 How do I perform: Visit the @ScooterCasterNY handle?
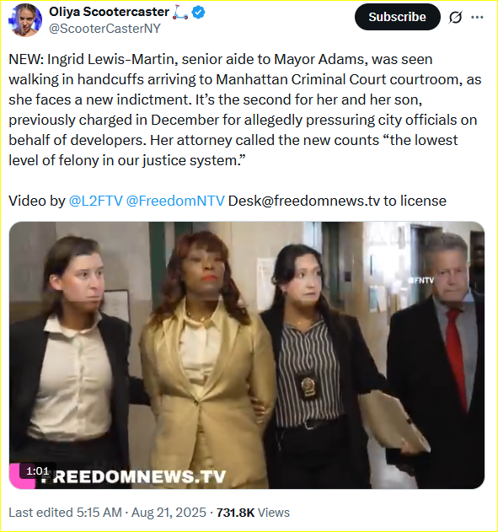pos(104,29)
